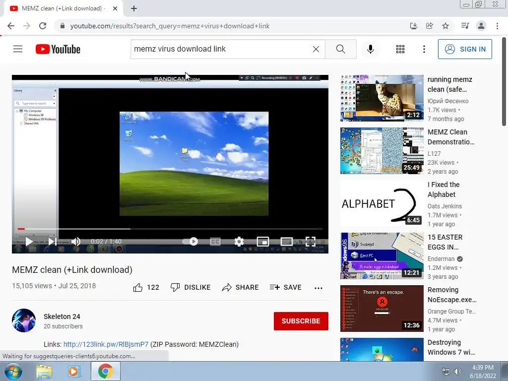Open 15 EASTER EGGS video title
The width and height of the screenshot is (508, 381).
pyautogui.click(x=445, y=242)
